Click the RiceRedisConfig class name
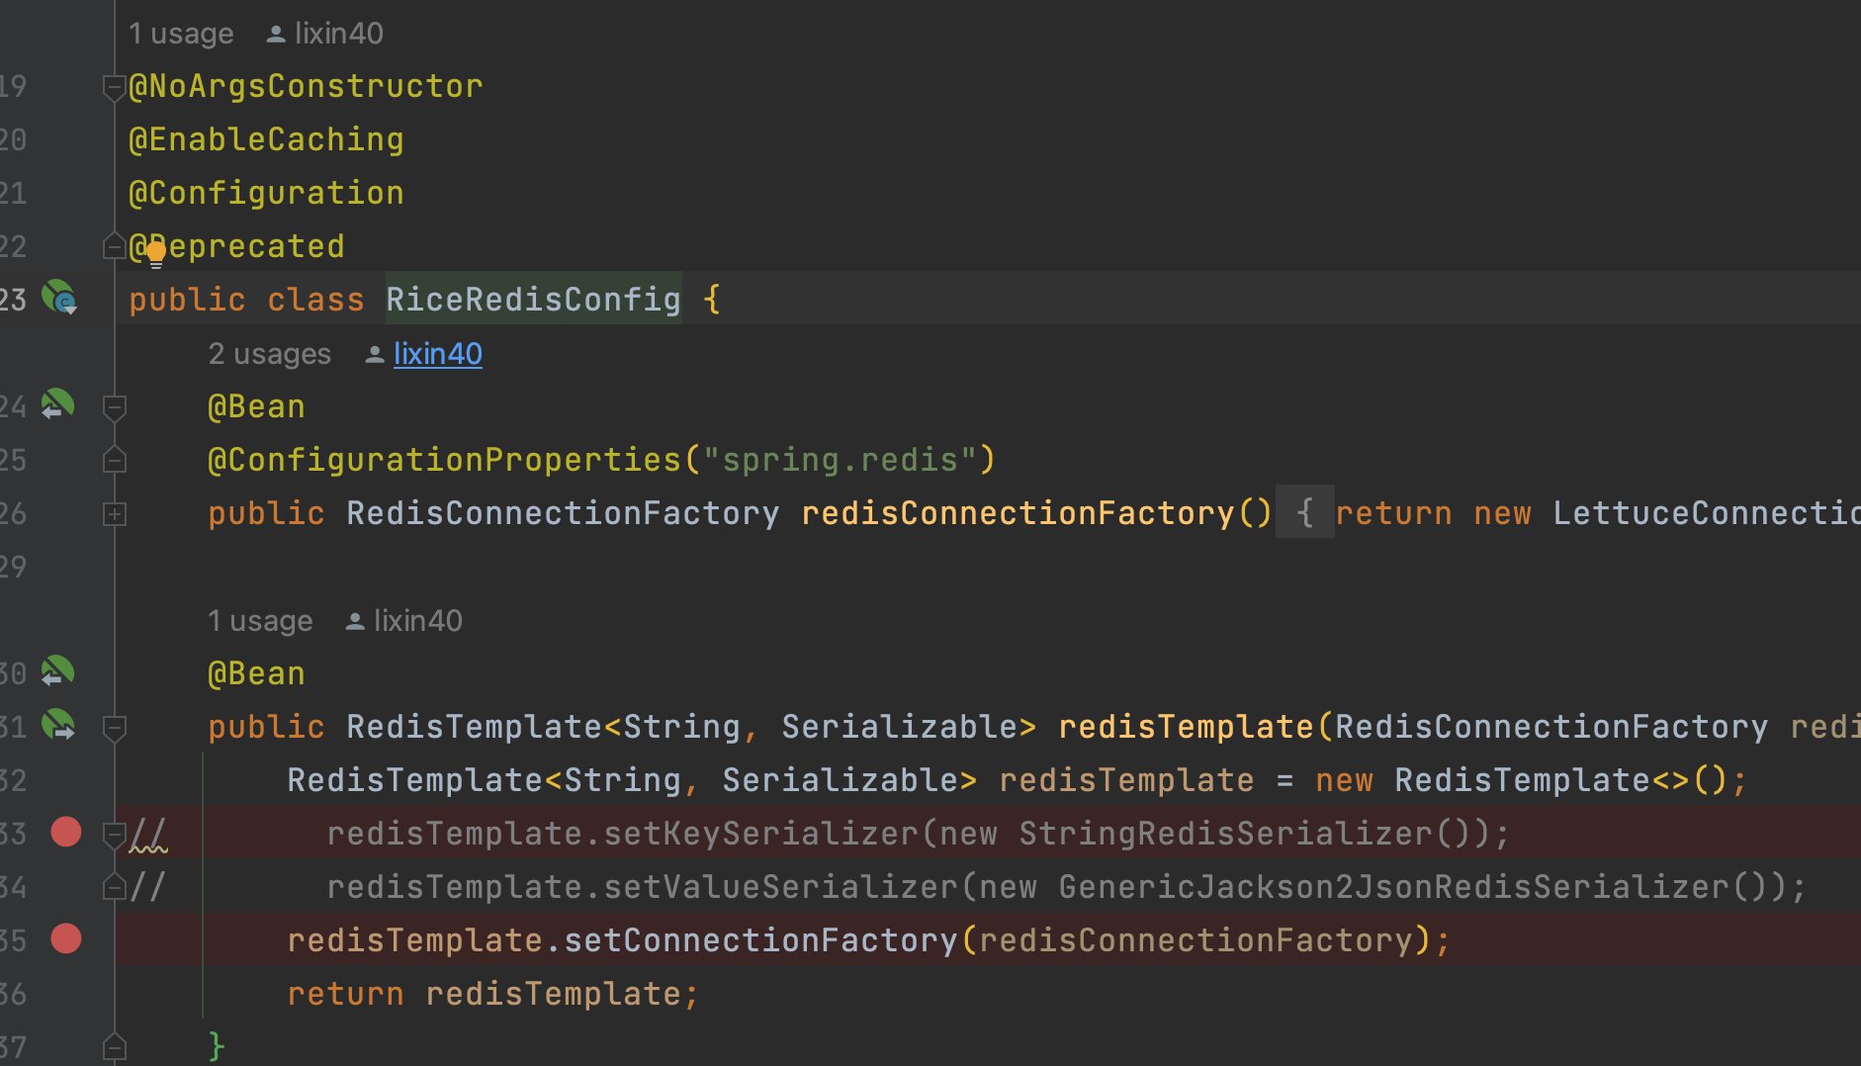This screenshot has width=1861, height=1066. [533, 299]
